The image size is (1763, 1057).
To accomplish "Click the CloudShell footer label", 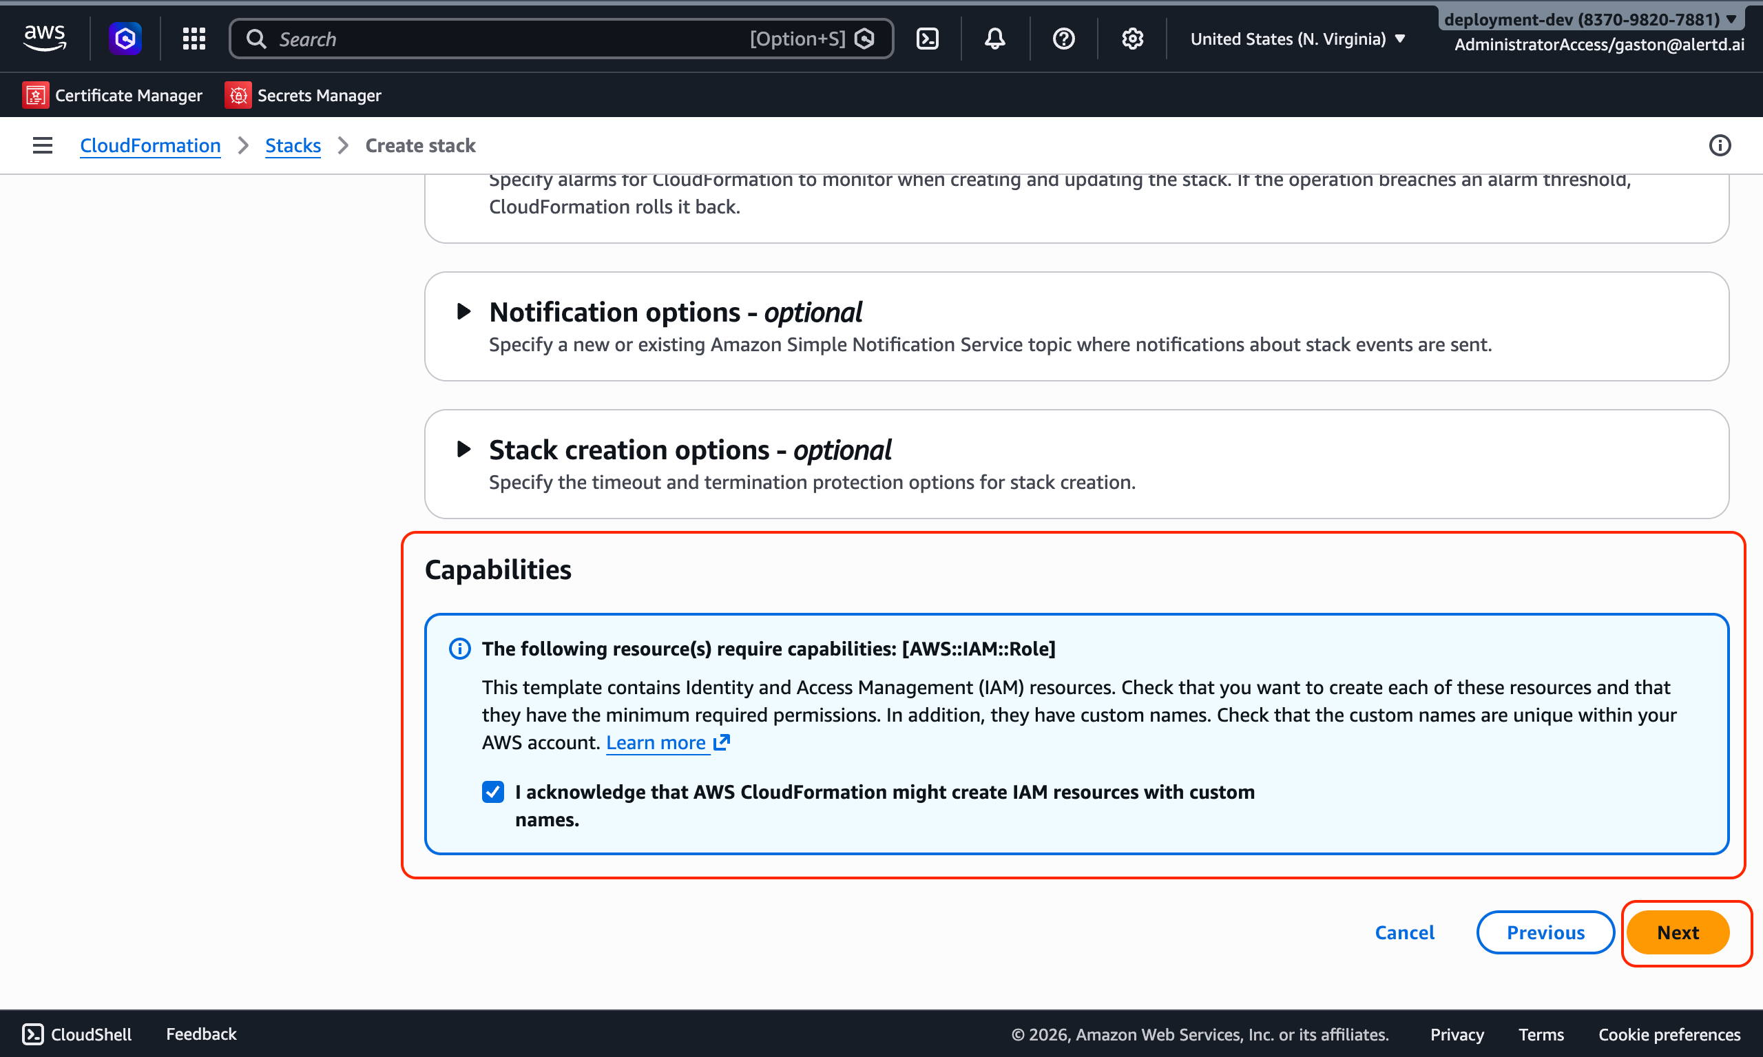I will 91,1034.
